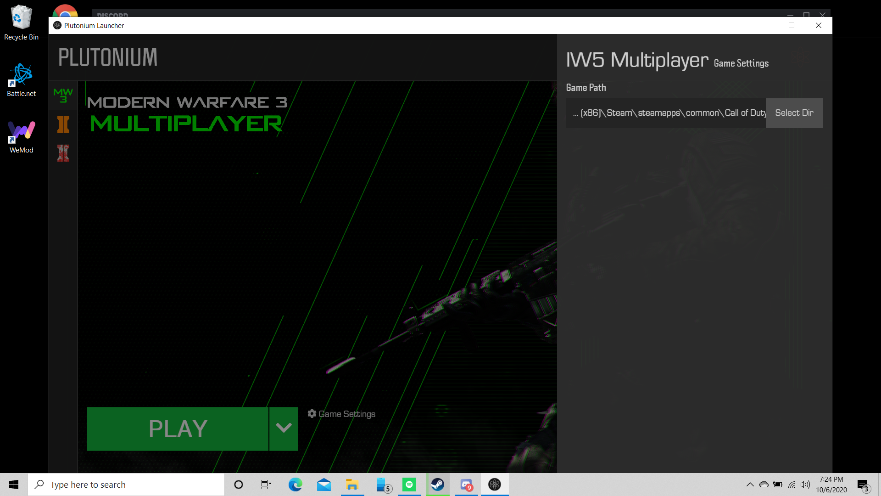Open File Explorer from the taskbar

pyautogui.click(x=352, y=485)
